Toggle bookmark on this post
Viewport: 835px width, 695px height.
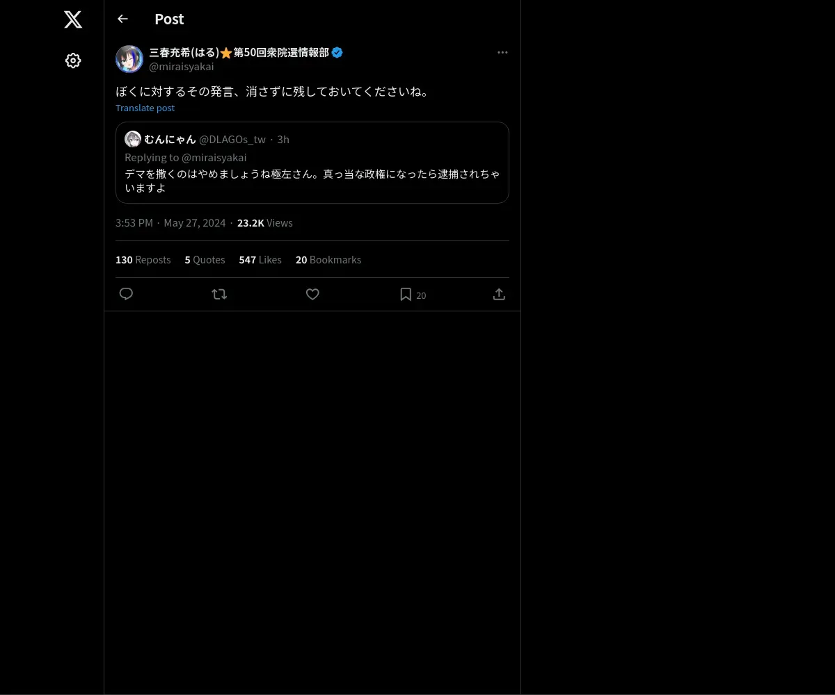(x=406, y=295)
